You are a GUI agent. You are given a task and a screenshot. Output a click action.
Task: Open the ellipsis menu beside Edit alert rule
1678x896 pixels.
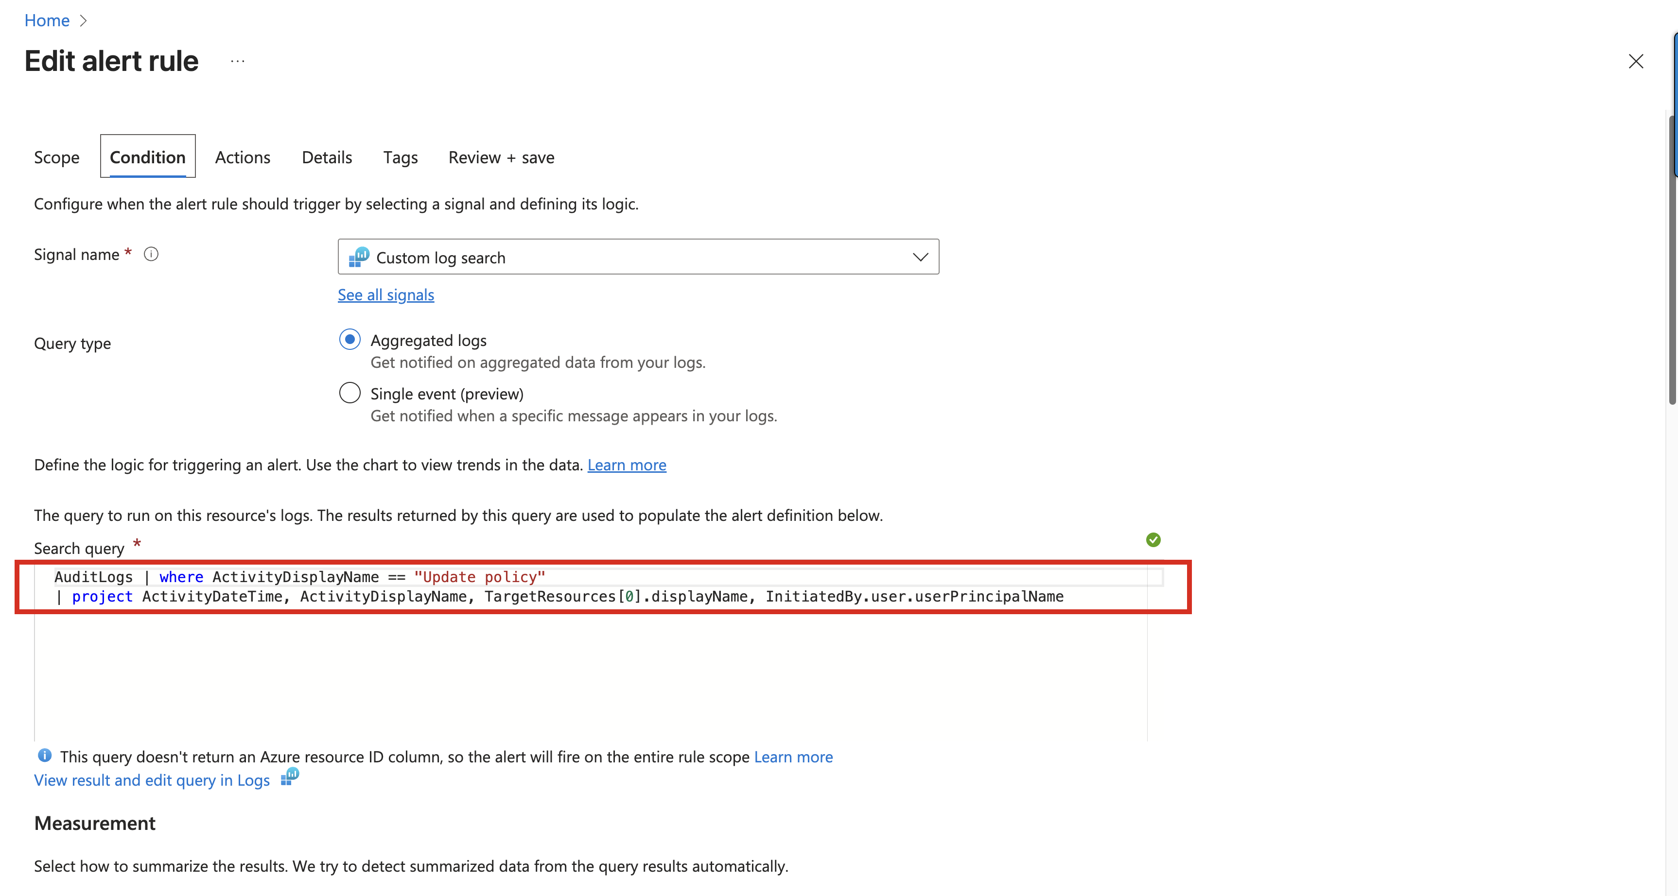tap(238, 61)
